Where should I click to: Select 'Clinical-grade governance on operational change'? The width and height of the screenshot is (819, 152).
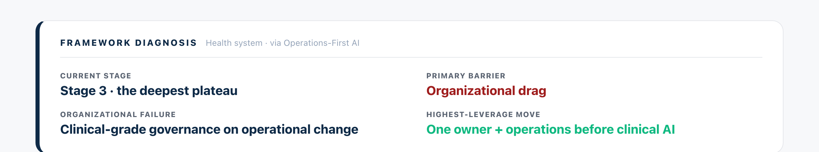pyautogui.click(x=209, y=130)
